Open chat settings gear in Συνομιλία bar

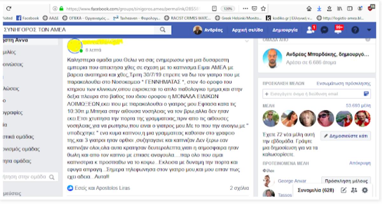tap(365, 190)
